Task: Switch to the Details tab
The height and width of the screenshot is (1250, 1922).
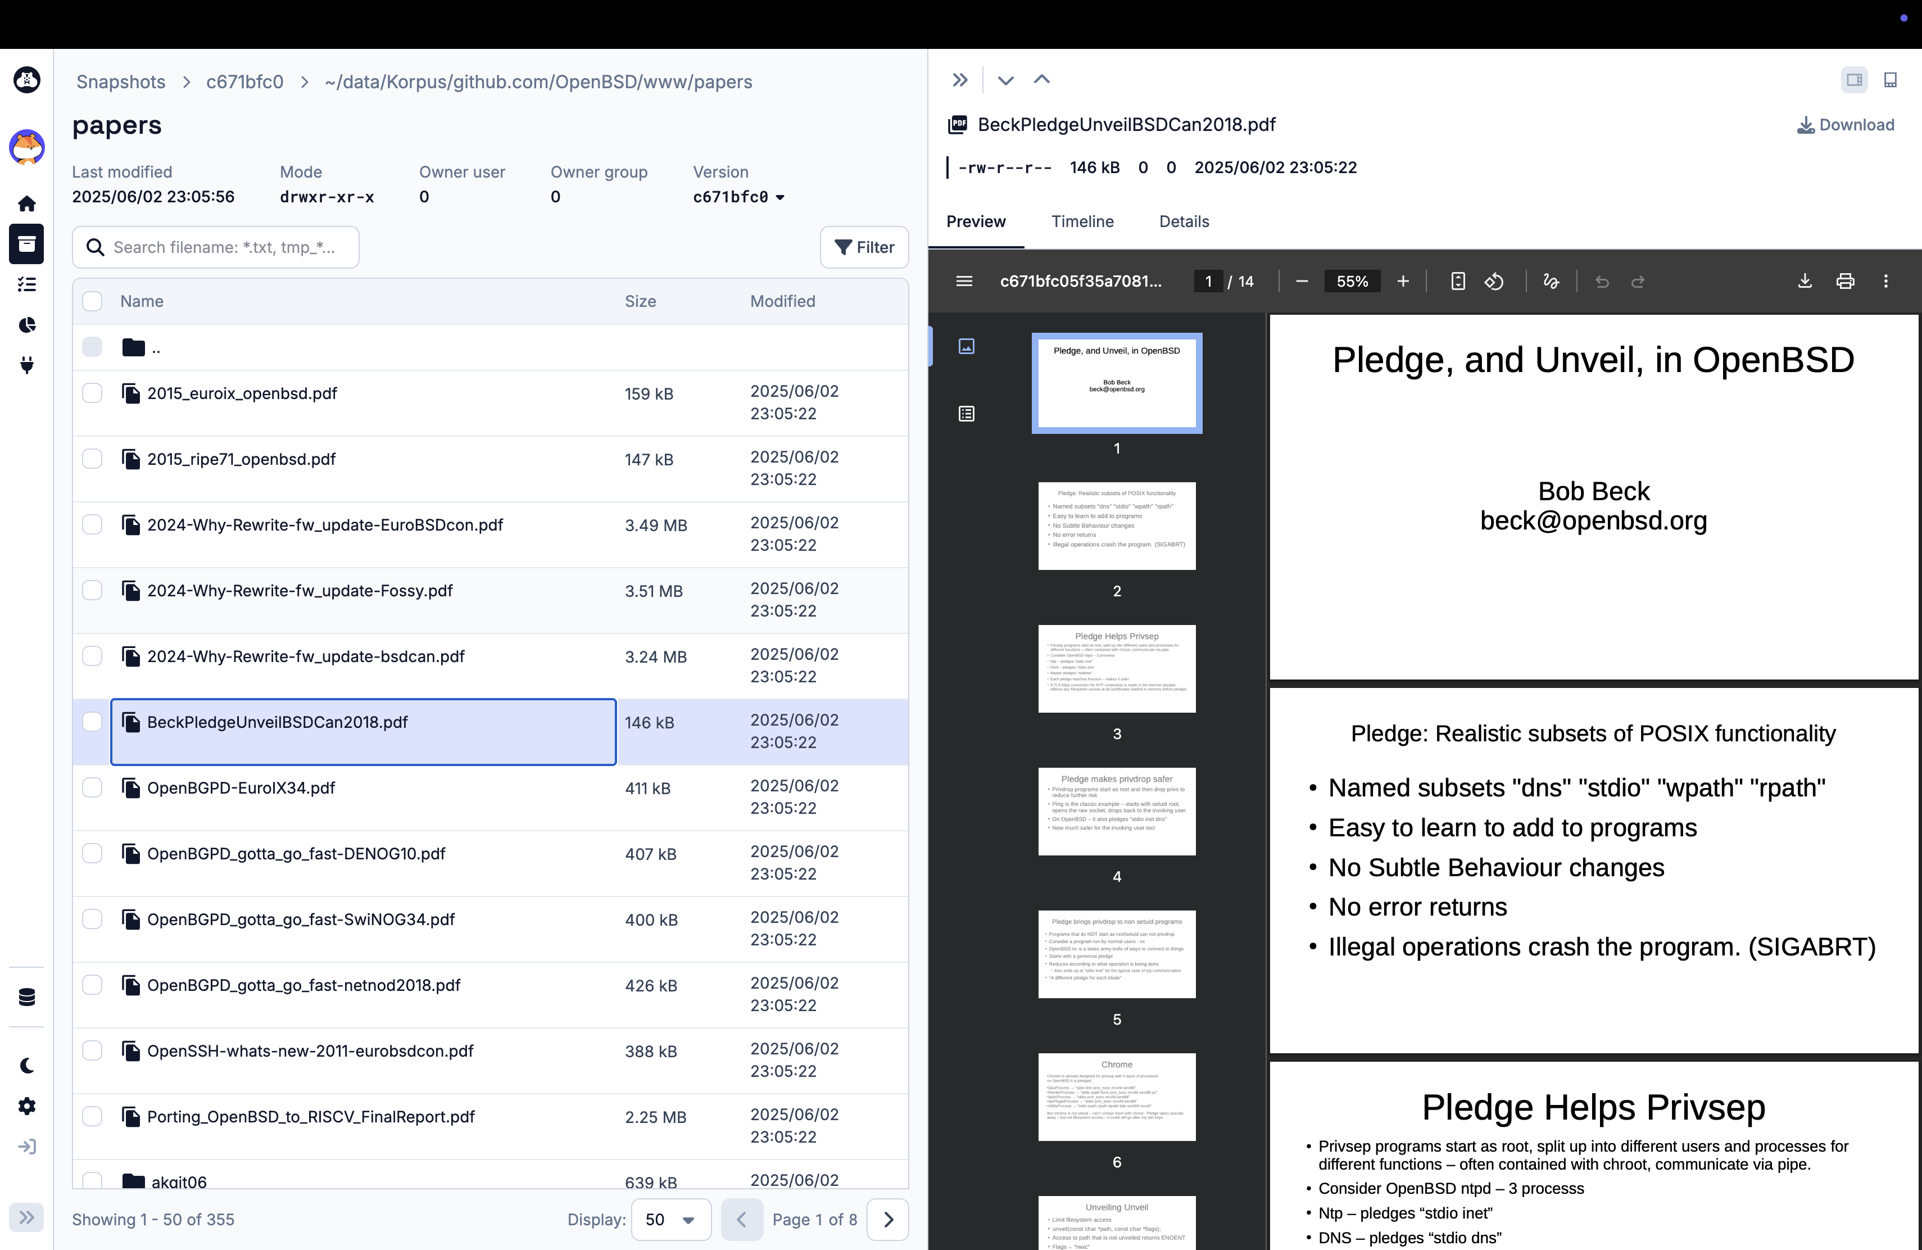Action: [1184, 221]
